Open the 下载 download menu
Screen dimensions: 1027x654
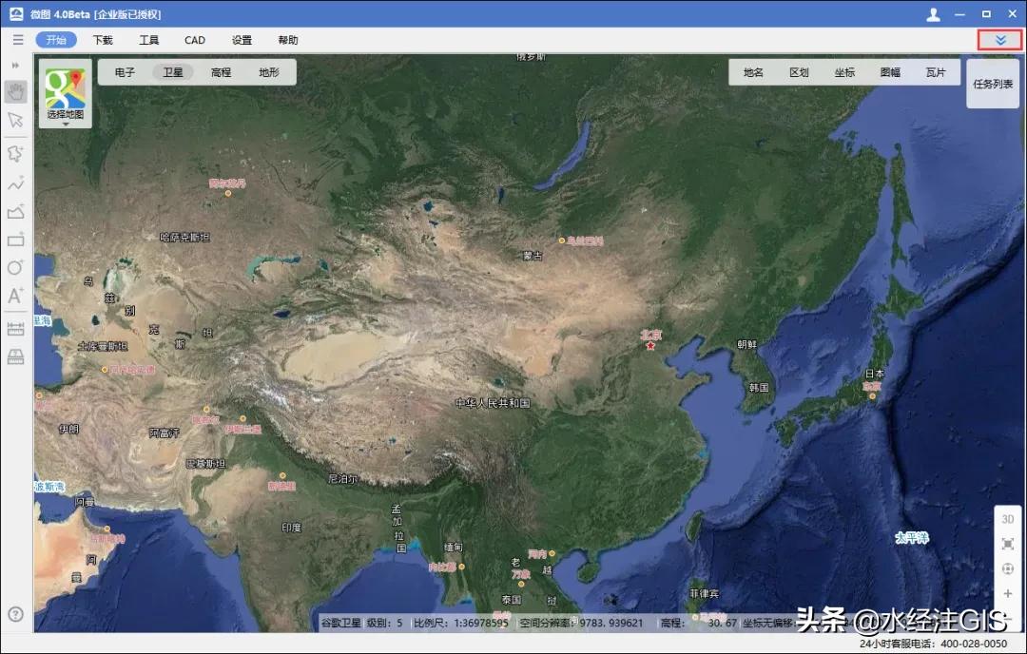point(102,39)
